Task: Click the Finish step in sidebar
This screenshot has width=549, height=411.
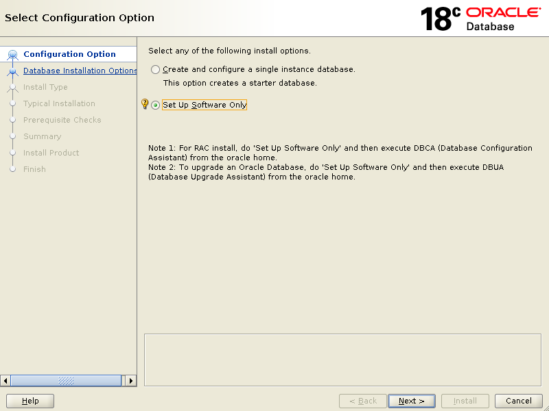Action: (34, 169)
